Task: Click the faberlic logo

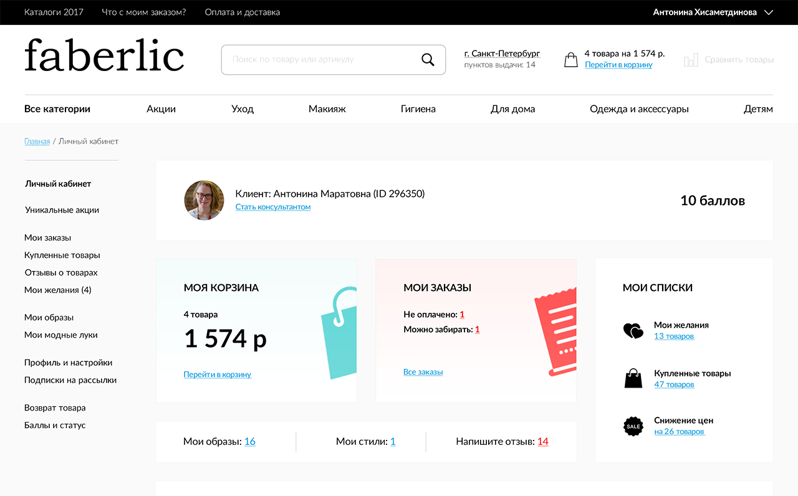Action: [x=104, y=55]
